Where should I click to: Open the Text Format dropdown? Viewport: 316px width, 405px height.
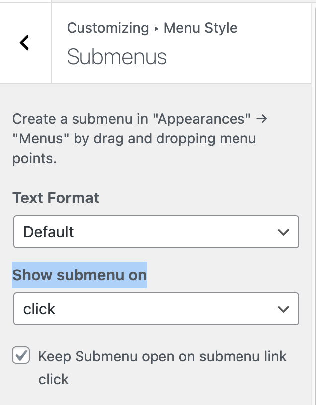[156, 232]
